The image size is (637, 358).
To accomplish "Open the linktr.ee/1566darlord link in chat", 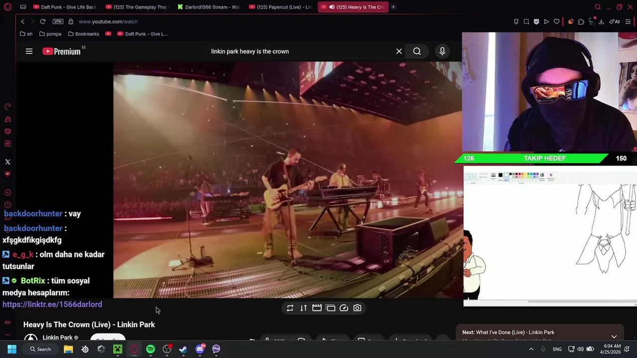I will click(x=52, y=304).
